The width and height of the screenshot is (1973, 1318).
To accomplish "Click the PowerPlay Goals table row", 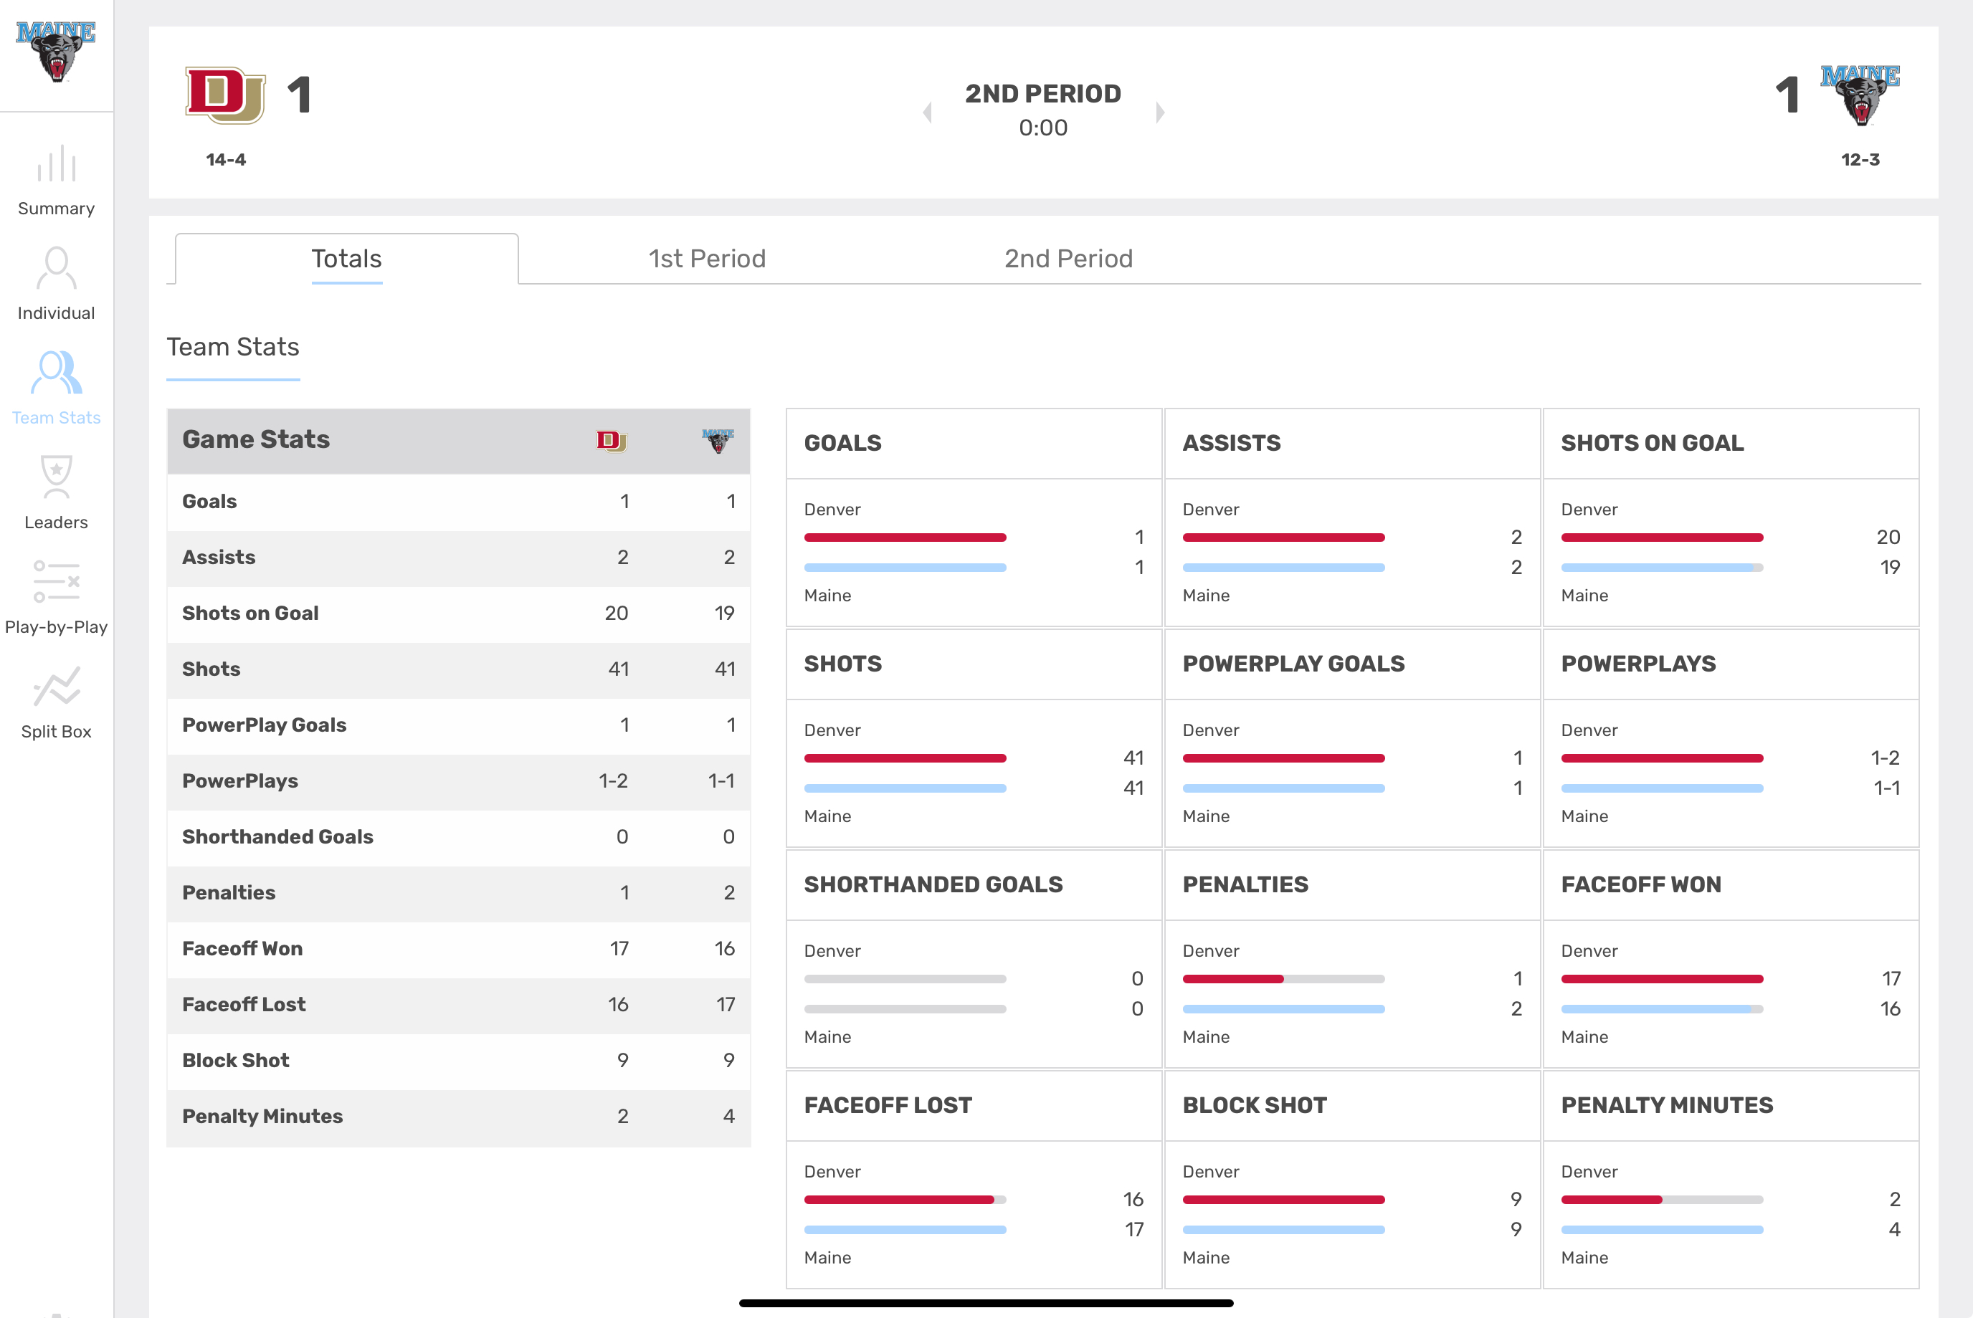I will [x=459, y=725].
